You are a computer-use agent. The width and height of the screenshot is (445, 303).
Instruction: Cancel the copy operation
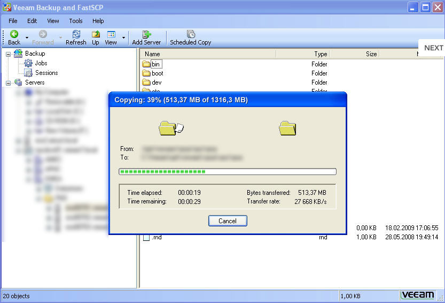point(228,221)
